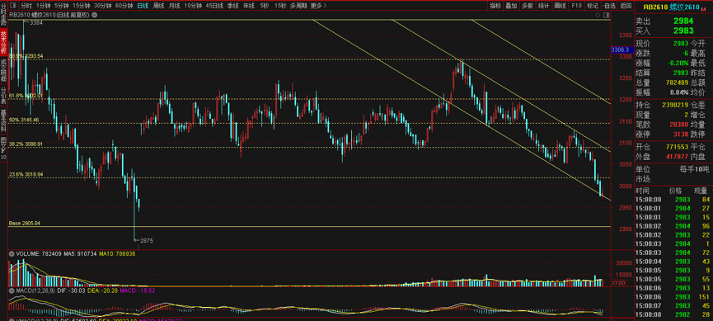
Task: Click the 开仓 value 771553
Action: [x=676, y=148]
